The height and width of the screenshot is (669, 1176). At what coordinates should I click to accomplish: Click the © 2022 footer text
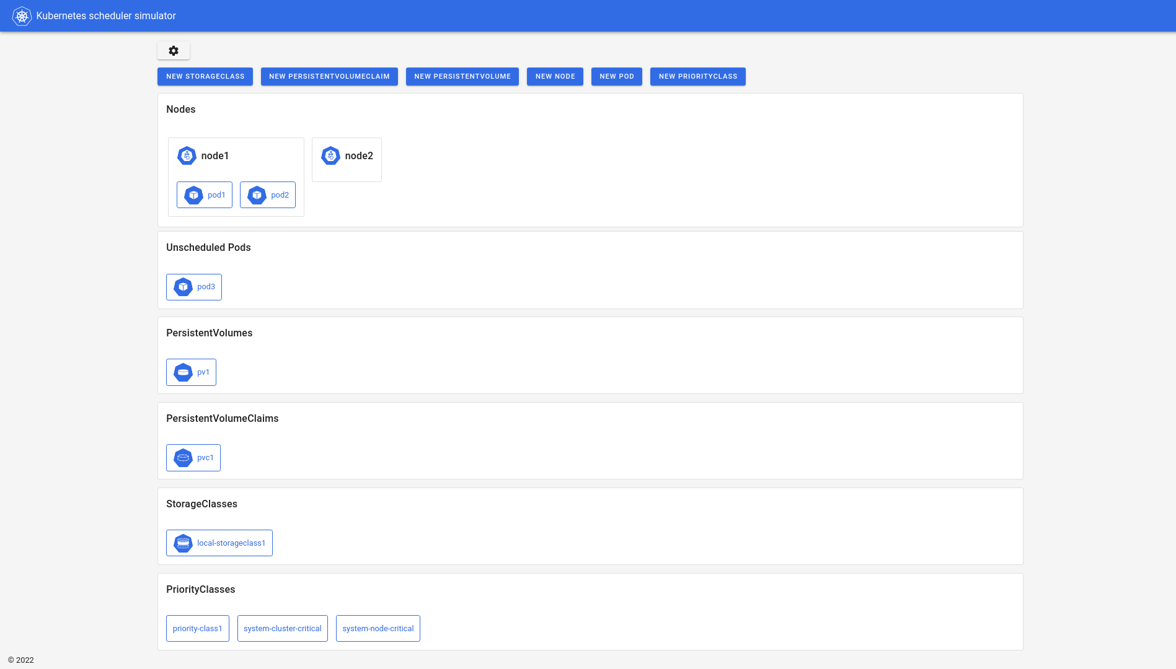pyautogui.click(x=21, y=660)
